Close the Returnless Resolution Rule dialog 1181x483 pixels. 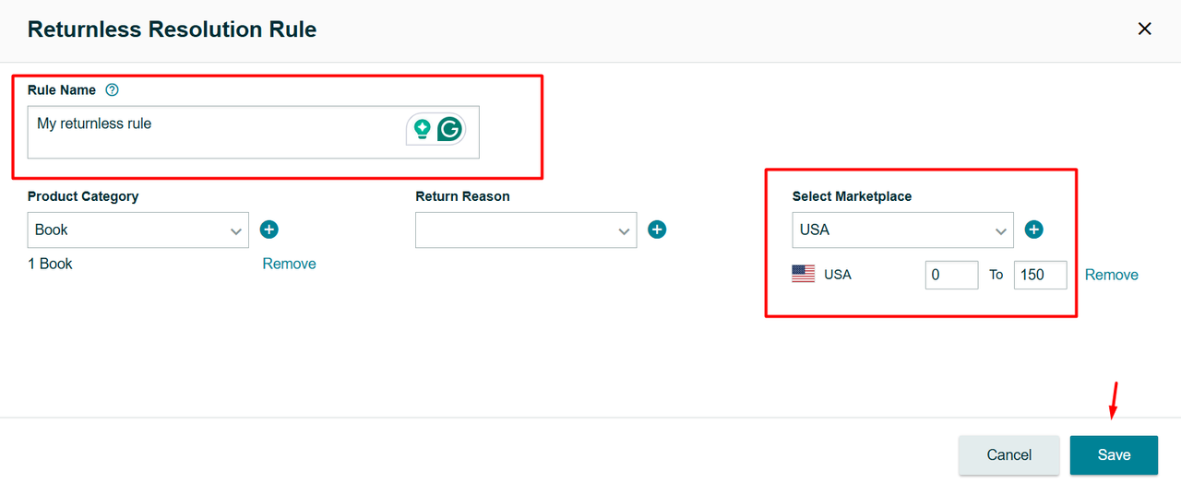click(1144, 29)
